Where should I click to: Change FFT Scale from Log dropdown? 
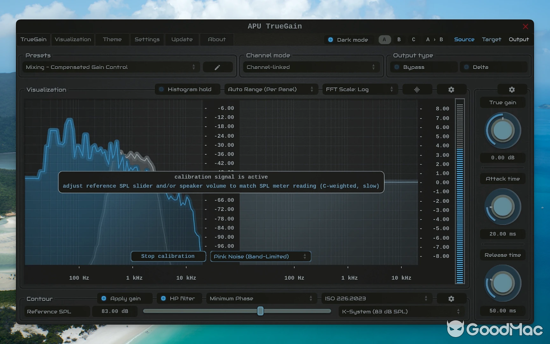click(x=360, y=89)
